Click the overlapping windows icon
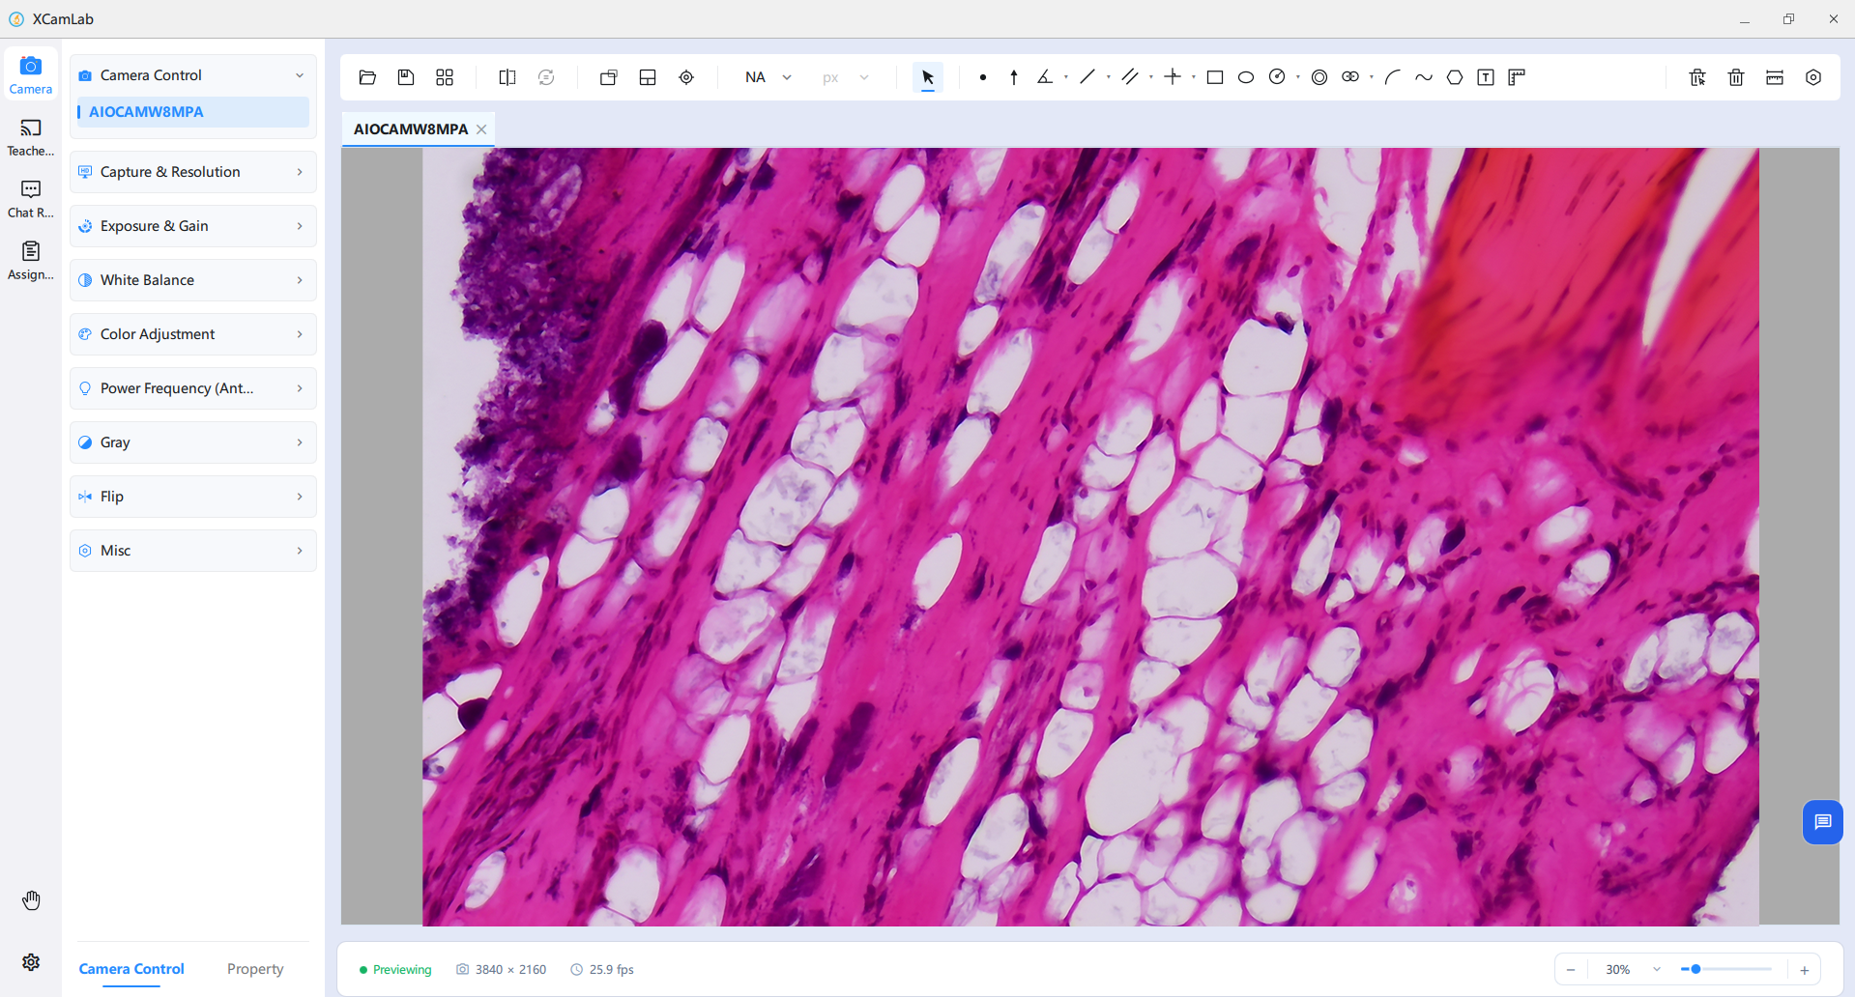Image resolution: width=1855 pixels, height=997 pixels. pyautogui.click(x=609, y=77)
